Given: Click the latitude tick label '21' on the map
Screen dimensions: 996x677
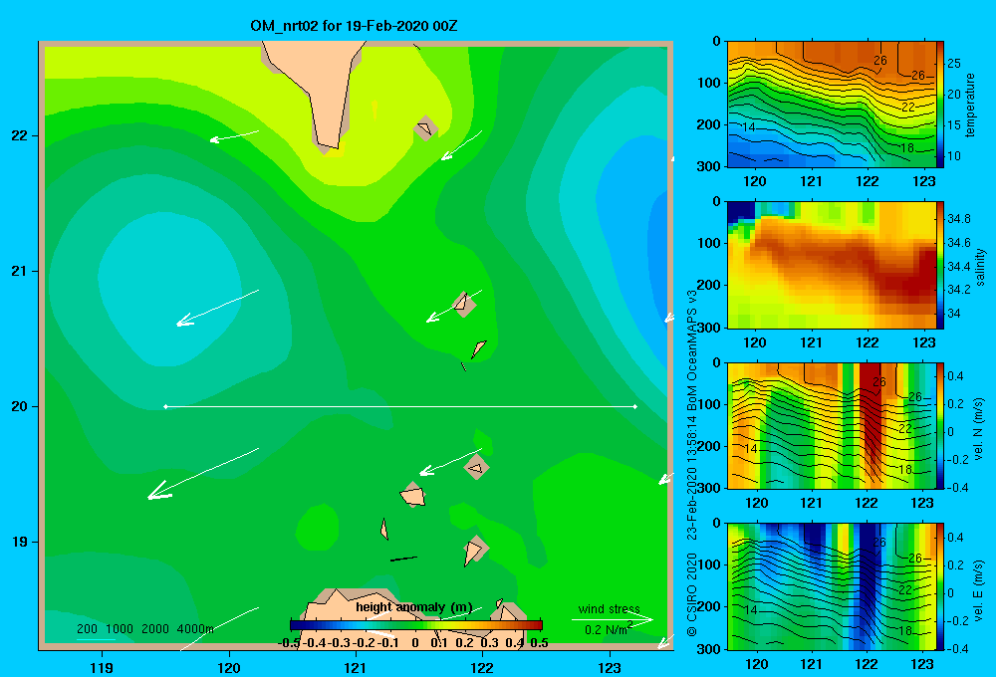Looking at the screenshot, I should 20,271.
